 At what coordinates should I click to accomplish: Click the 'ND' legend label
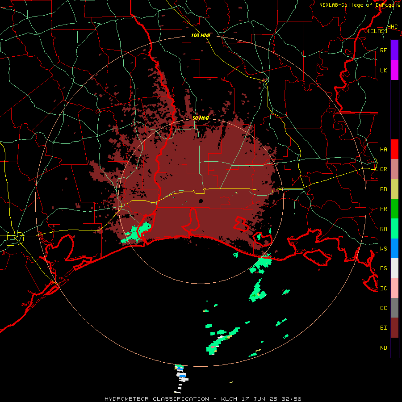pos(384,348)
